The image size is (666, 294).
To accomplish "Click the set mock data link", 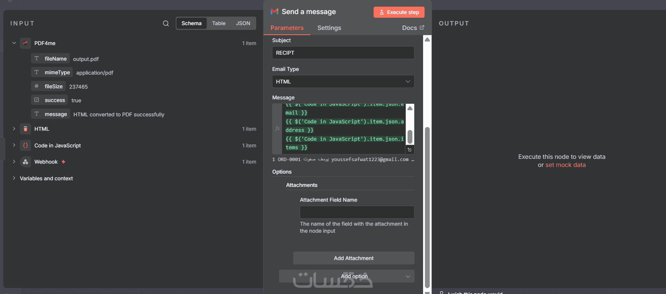I will [x=565, y=165].
